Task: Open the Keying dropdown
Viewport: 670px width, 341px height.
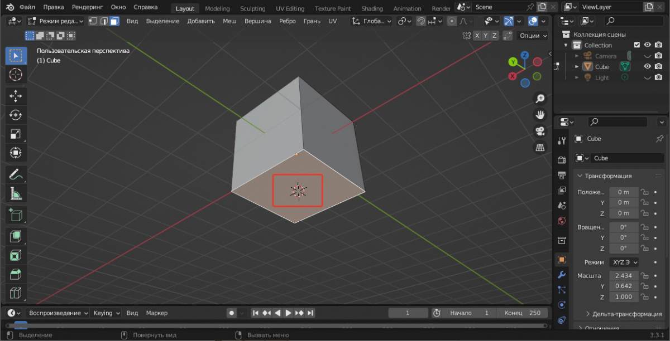Action: coord(106,313)
